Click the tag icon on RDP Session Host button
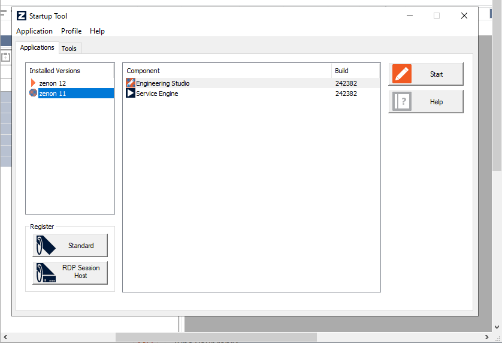The height and width of the screenshot is (344, 502). 46,273
